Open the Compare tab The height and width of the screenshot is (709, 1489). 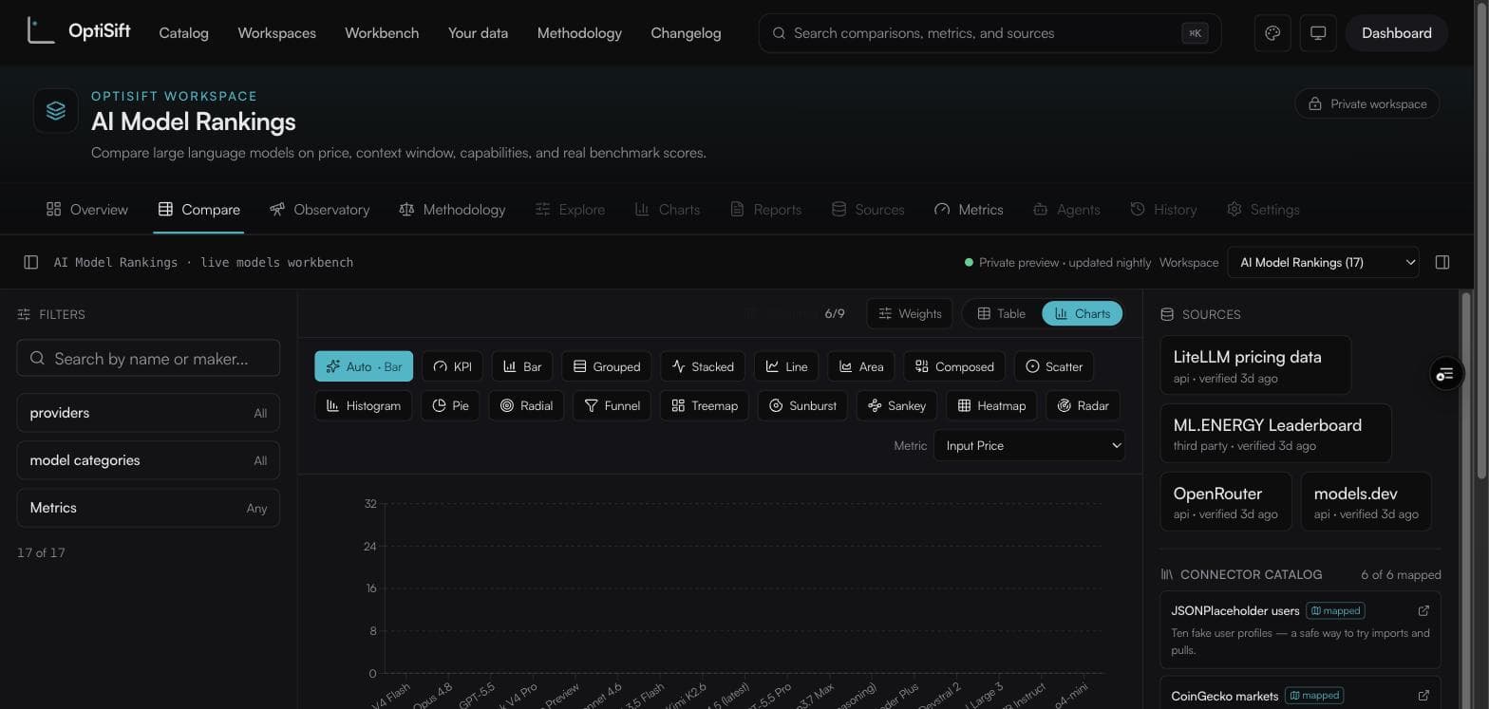[x=199, y=209]
